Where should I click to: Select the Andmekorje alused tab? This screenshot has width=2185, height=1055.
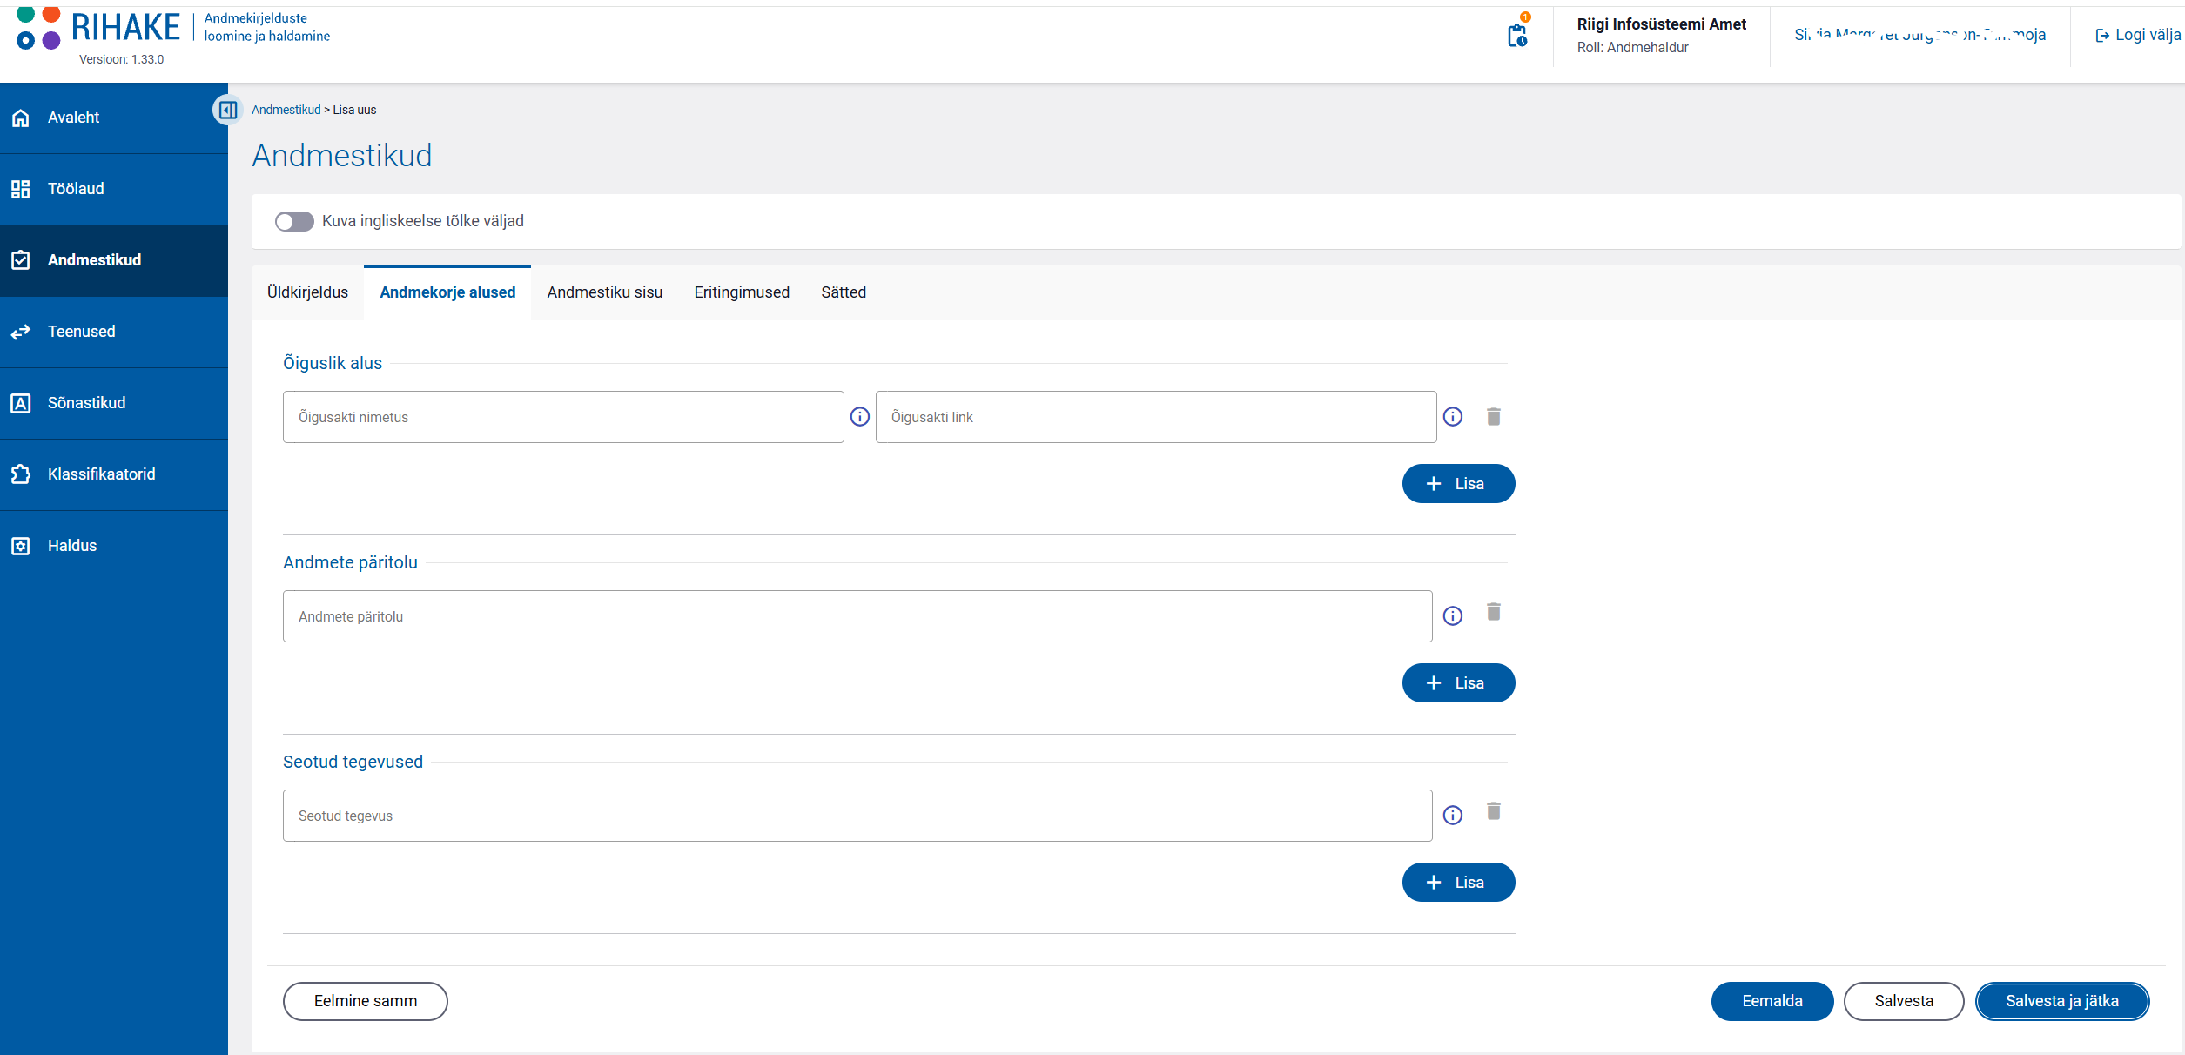pyautogui.click(x=447, y=292)
